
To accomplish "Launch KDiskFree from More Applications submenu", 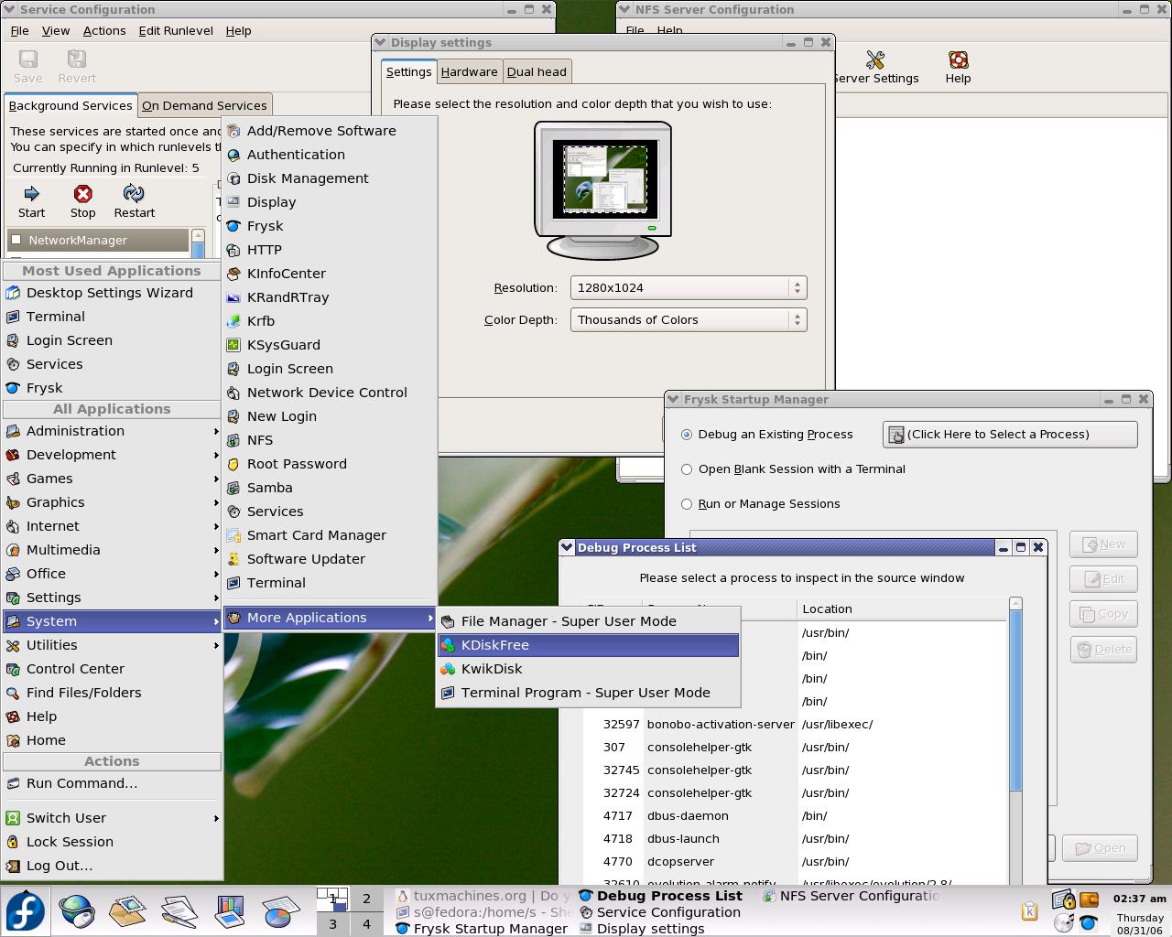I will click(x=588, y=645).
